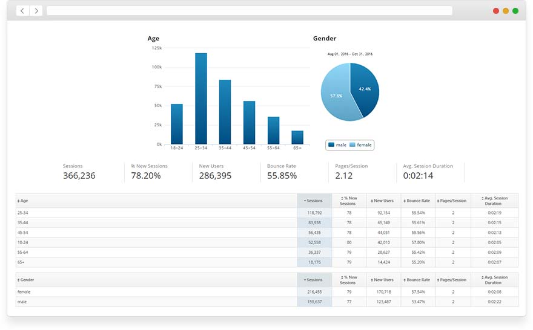Toggle the male series in pie legend
Image resolution: width=533 pixels, height=330 pixels.
[x=337, y=145]
